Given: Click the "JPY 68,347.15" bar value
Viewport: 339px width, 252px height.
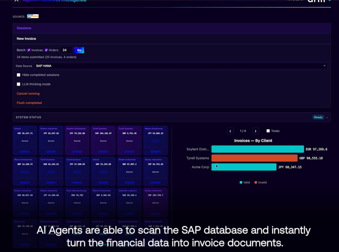Looking at the screenshot, I should click(290, 167).
